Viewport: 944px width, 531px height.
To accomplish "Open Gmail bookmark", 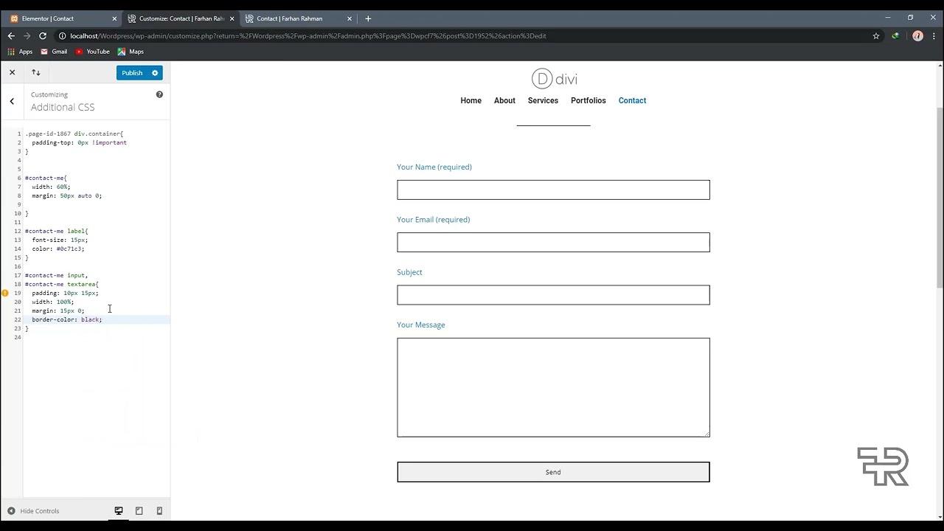I will click(x=54, y=52).
